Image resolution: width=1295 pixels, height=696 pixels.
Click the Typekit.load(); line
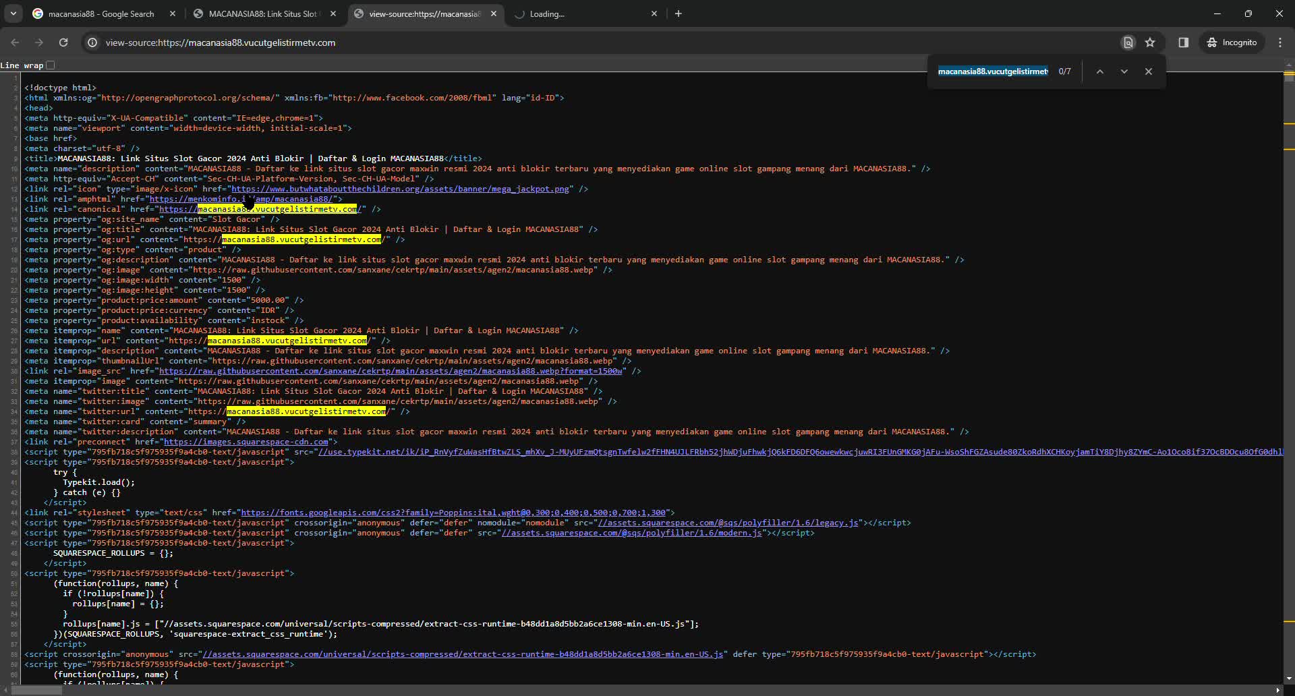pos(99,482)
